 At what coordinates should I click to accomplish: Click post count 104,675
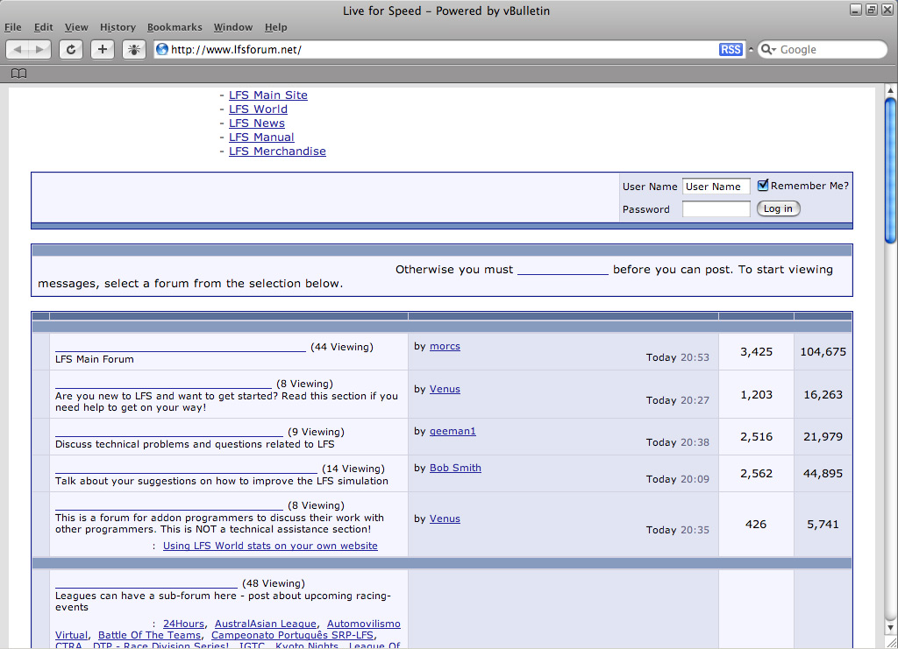coord(823,352)
